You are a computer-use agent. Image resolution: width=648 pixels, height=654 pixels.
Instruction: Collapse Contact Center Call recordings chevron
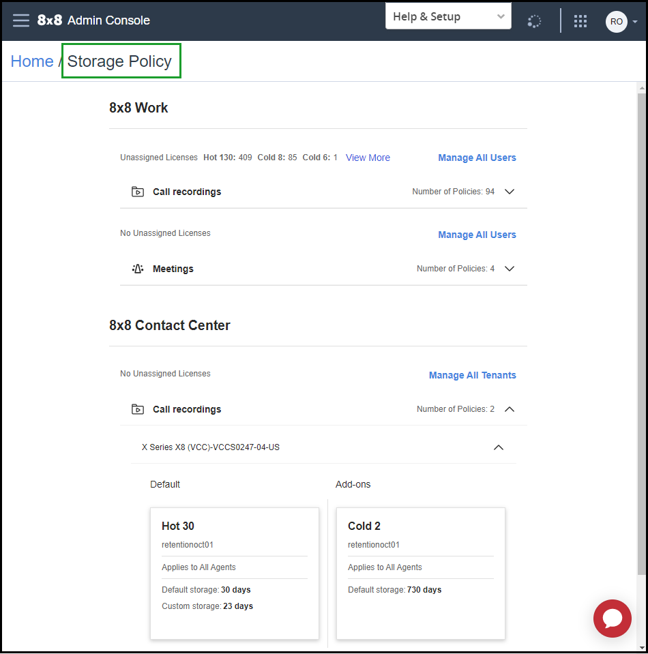[x=510, y=409]
